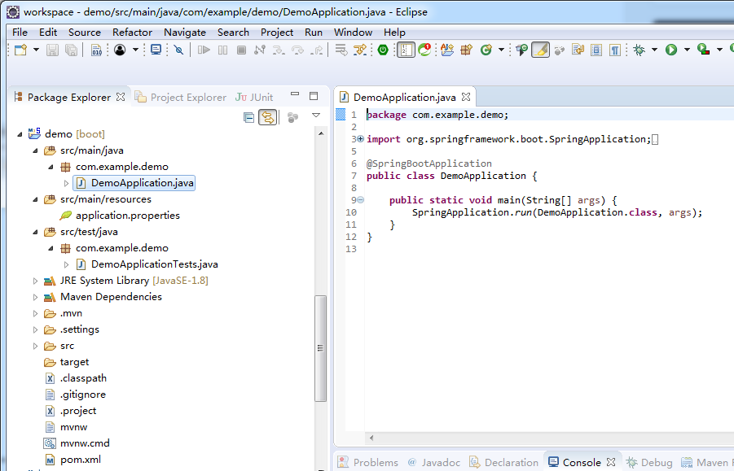Click Collapse All in Package Explorer
This screenshot has height=471, width=734.
249,118
